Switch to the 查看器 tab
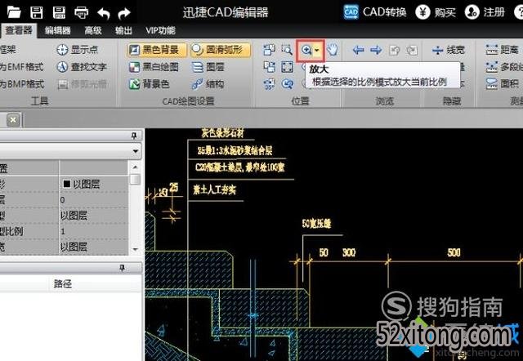The height and width of the screenshot is (361, 523). pos(19,31)
